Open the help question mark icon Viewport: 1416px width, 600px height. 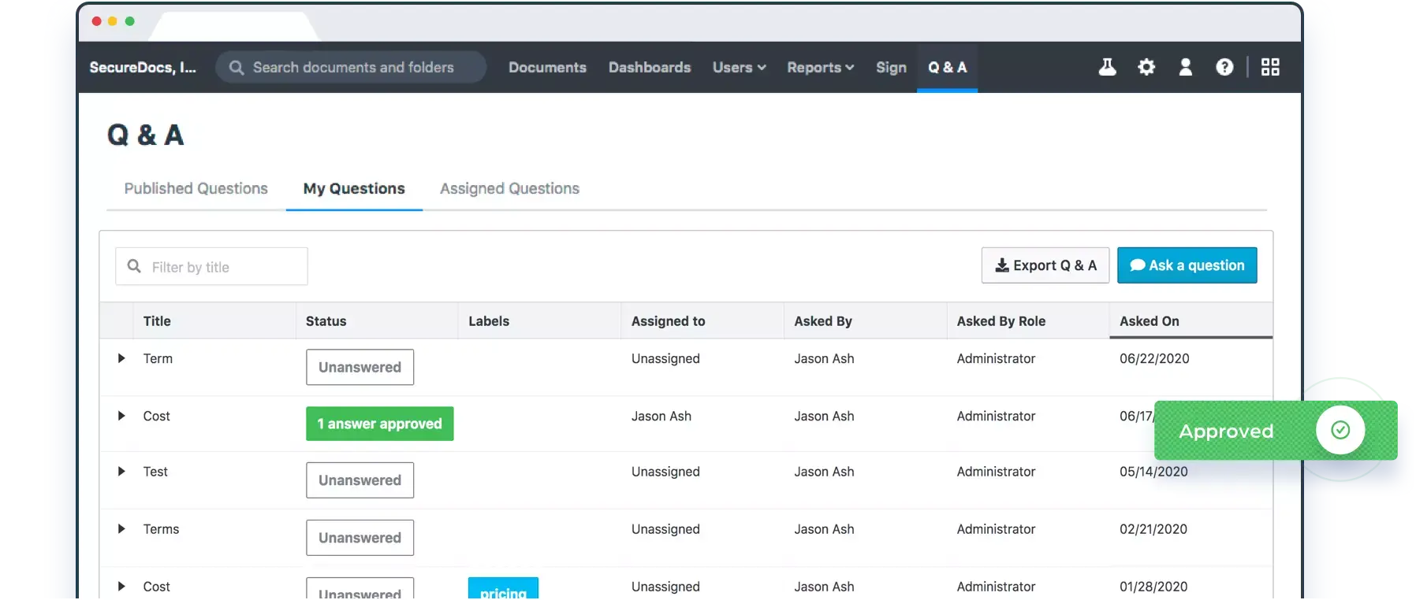pos(1224,68)
